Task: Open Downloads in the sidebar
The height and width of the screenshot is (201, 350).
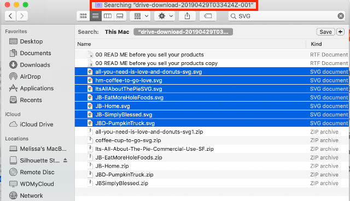Action: pyautogui.click(x=30, y=65)
